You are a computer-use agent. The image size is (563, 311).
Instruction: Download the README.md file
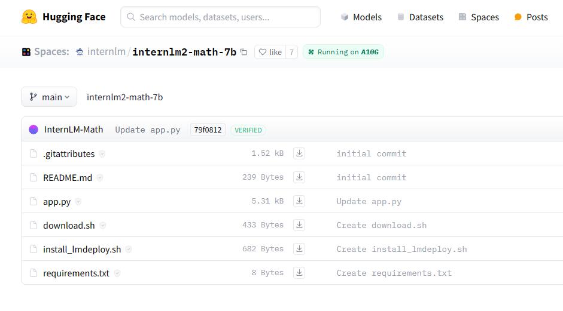[x=299, y=177]
